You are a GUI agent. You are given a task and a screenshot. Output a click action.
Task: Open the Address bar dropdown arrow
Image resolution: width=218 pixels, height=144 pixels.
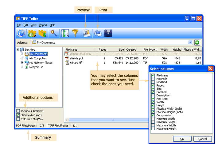click(190, 42)
